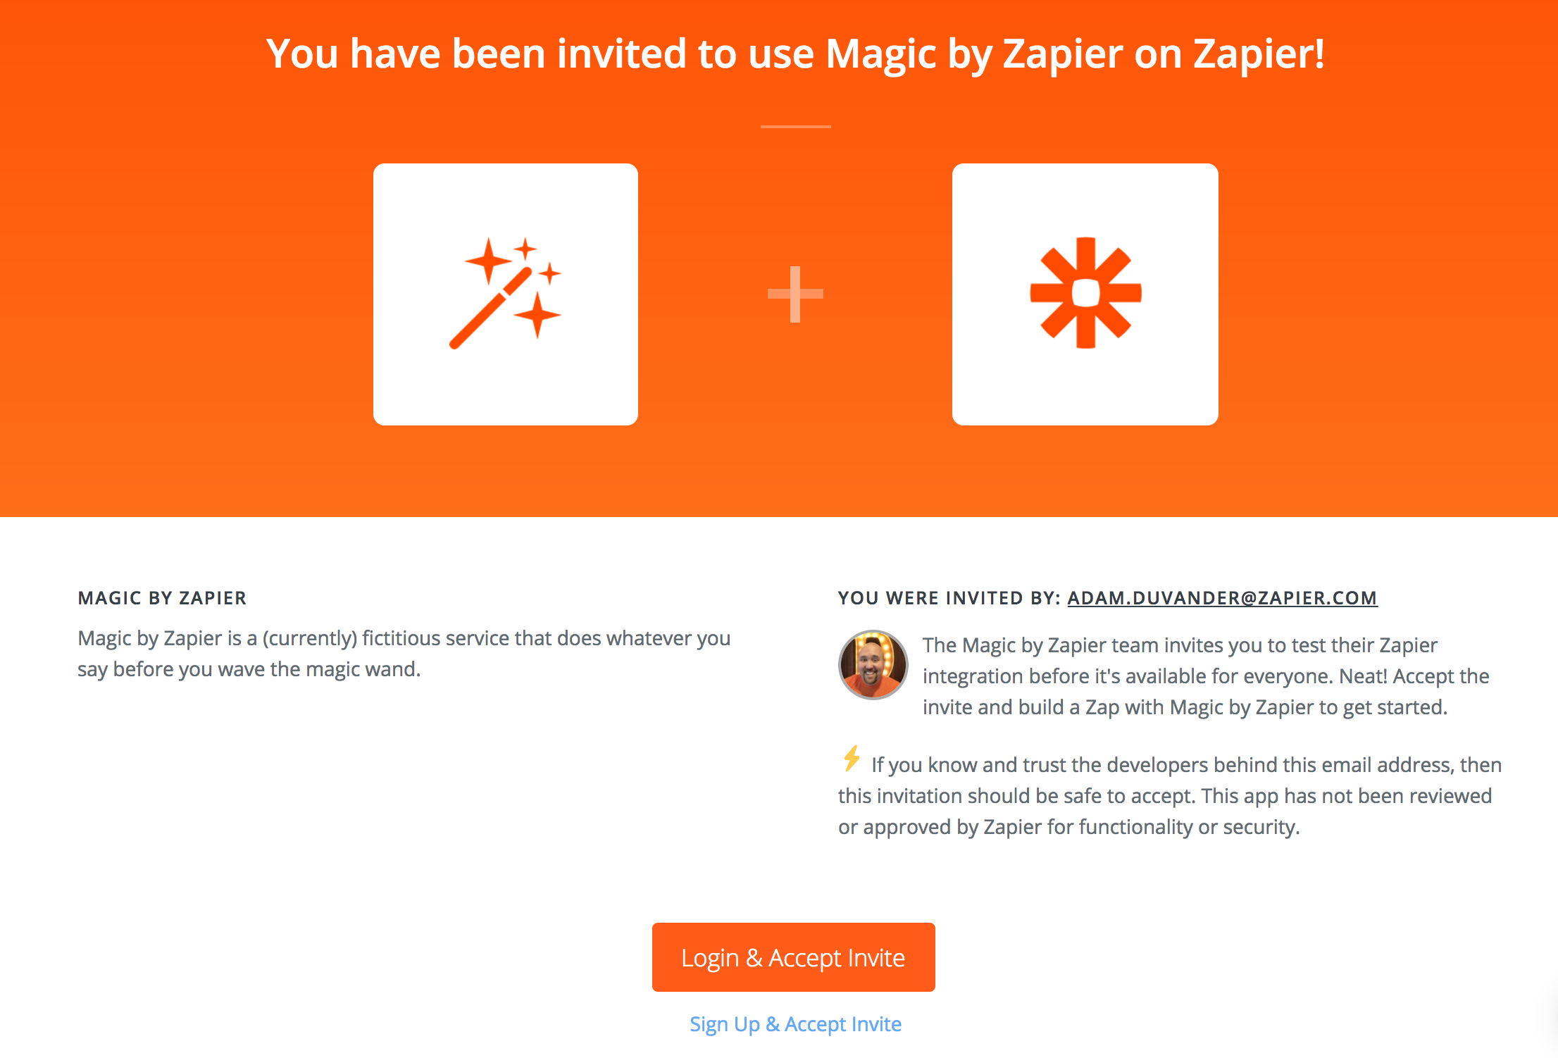
Task: Click the team invitation message text
Action: pos(1206,676)
